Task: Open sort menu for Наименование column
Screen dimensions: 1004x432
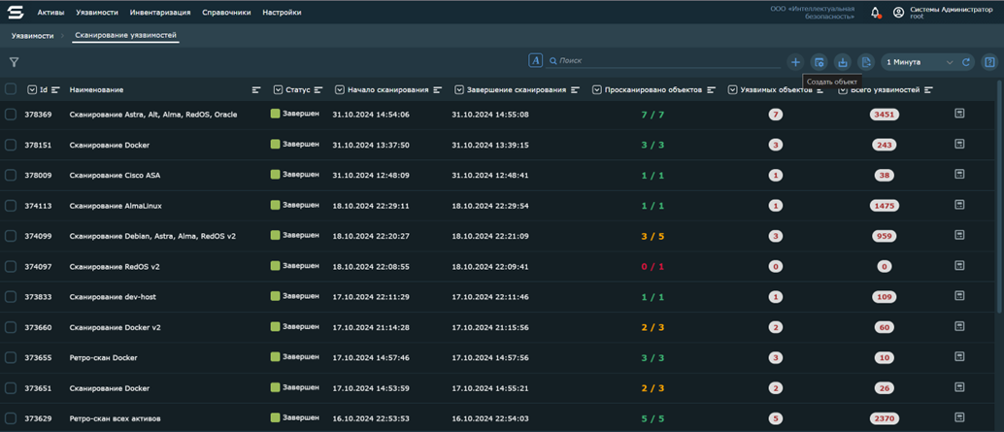Action: (256, 89)
